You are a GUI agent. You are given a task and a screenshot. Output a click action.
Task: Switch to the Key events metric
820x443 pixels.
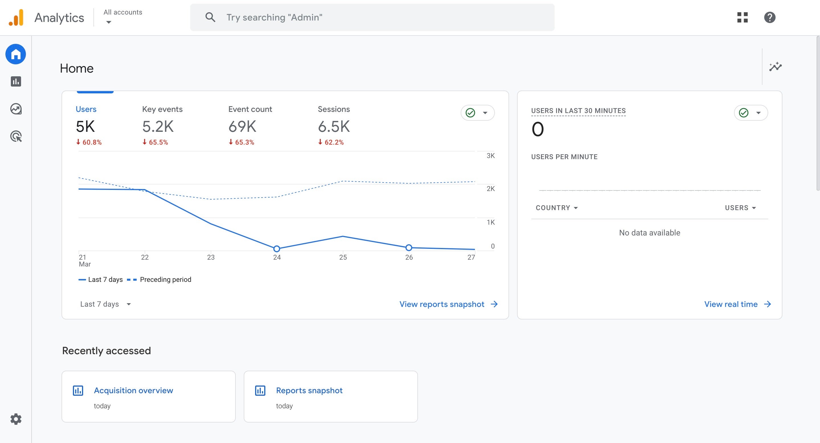163,109
